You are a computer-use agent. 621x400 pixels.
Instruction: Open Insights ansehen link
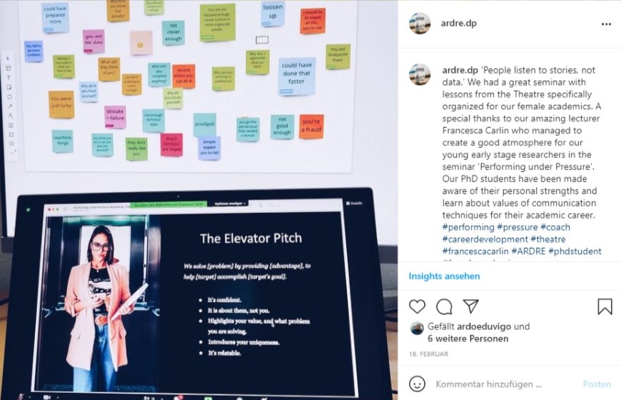[x=444, y=276]
